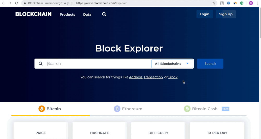This screenshot has height=139, width=261.
Task: Click the Ethereum diamond icon
Action: coord(117,109)
